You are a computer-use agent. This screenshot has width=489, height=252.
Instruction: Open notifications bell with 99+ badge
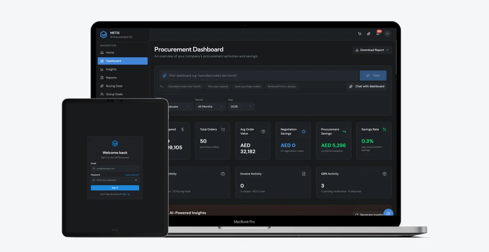click(x=378, y=33)
